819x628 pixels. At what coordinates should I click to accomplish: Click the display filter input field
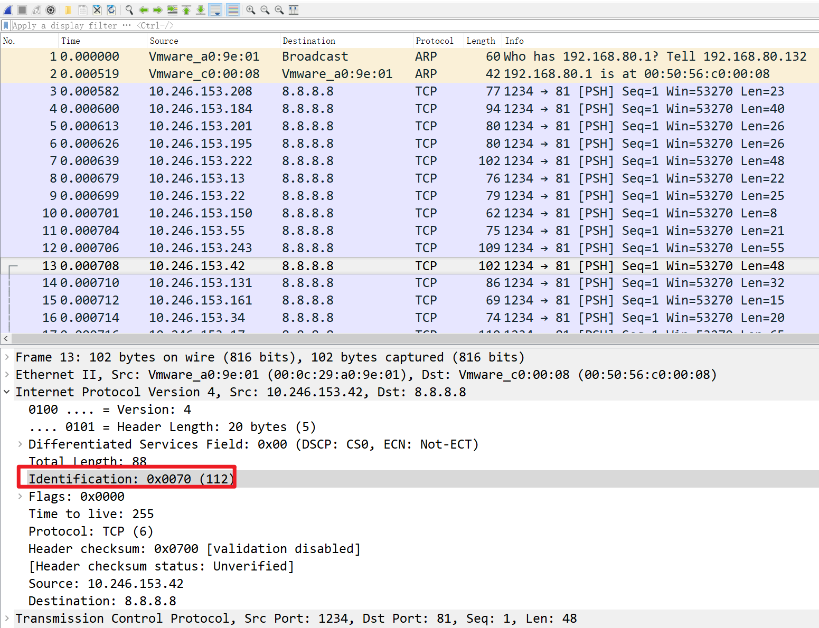(415, 25)
